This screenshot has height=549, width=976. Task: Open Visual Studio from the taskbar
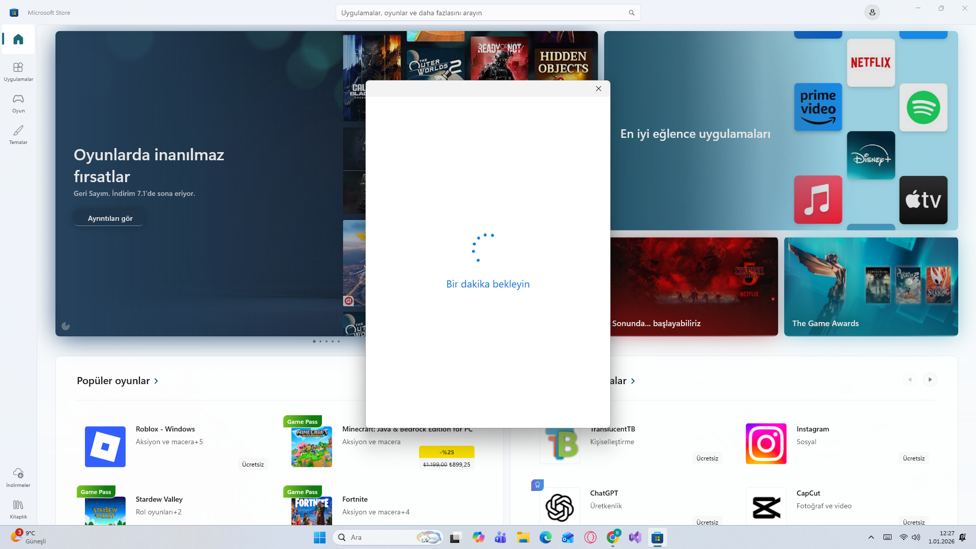(x=635, y=537)
